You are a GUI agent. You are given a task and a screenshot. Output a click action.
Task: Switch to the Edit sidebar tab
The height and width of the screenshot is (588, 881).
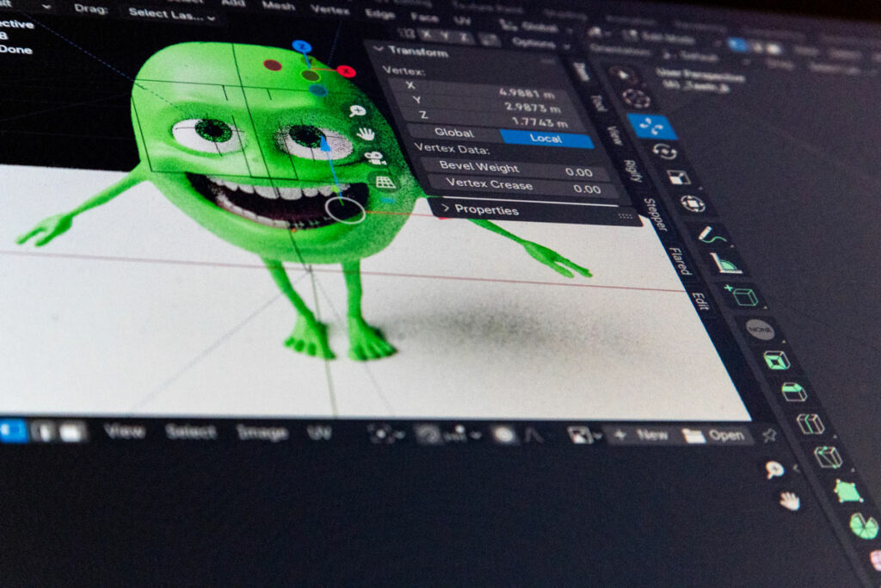click(x=700, y=300)
